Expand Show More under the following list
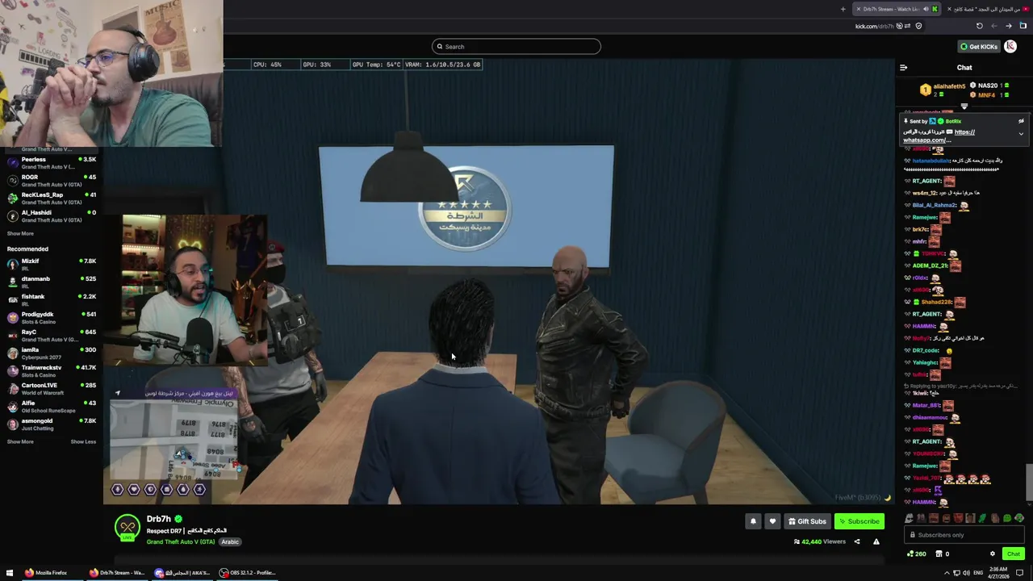Screen dimensions: 1033x581 20,233
